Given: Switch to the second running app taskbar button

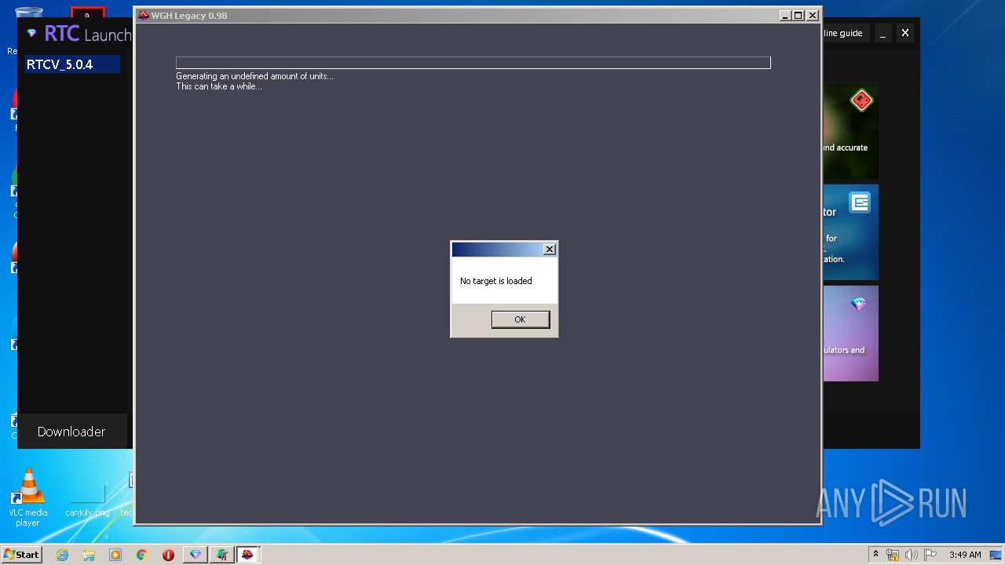Looking at the screenshot, I should [222, 555].
